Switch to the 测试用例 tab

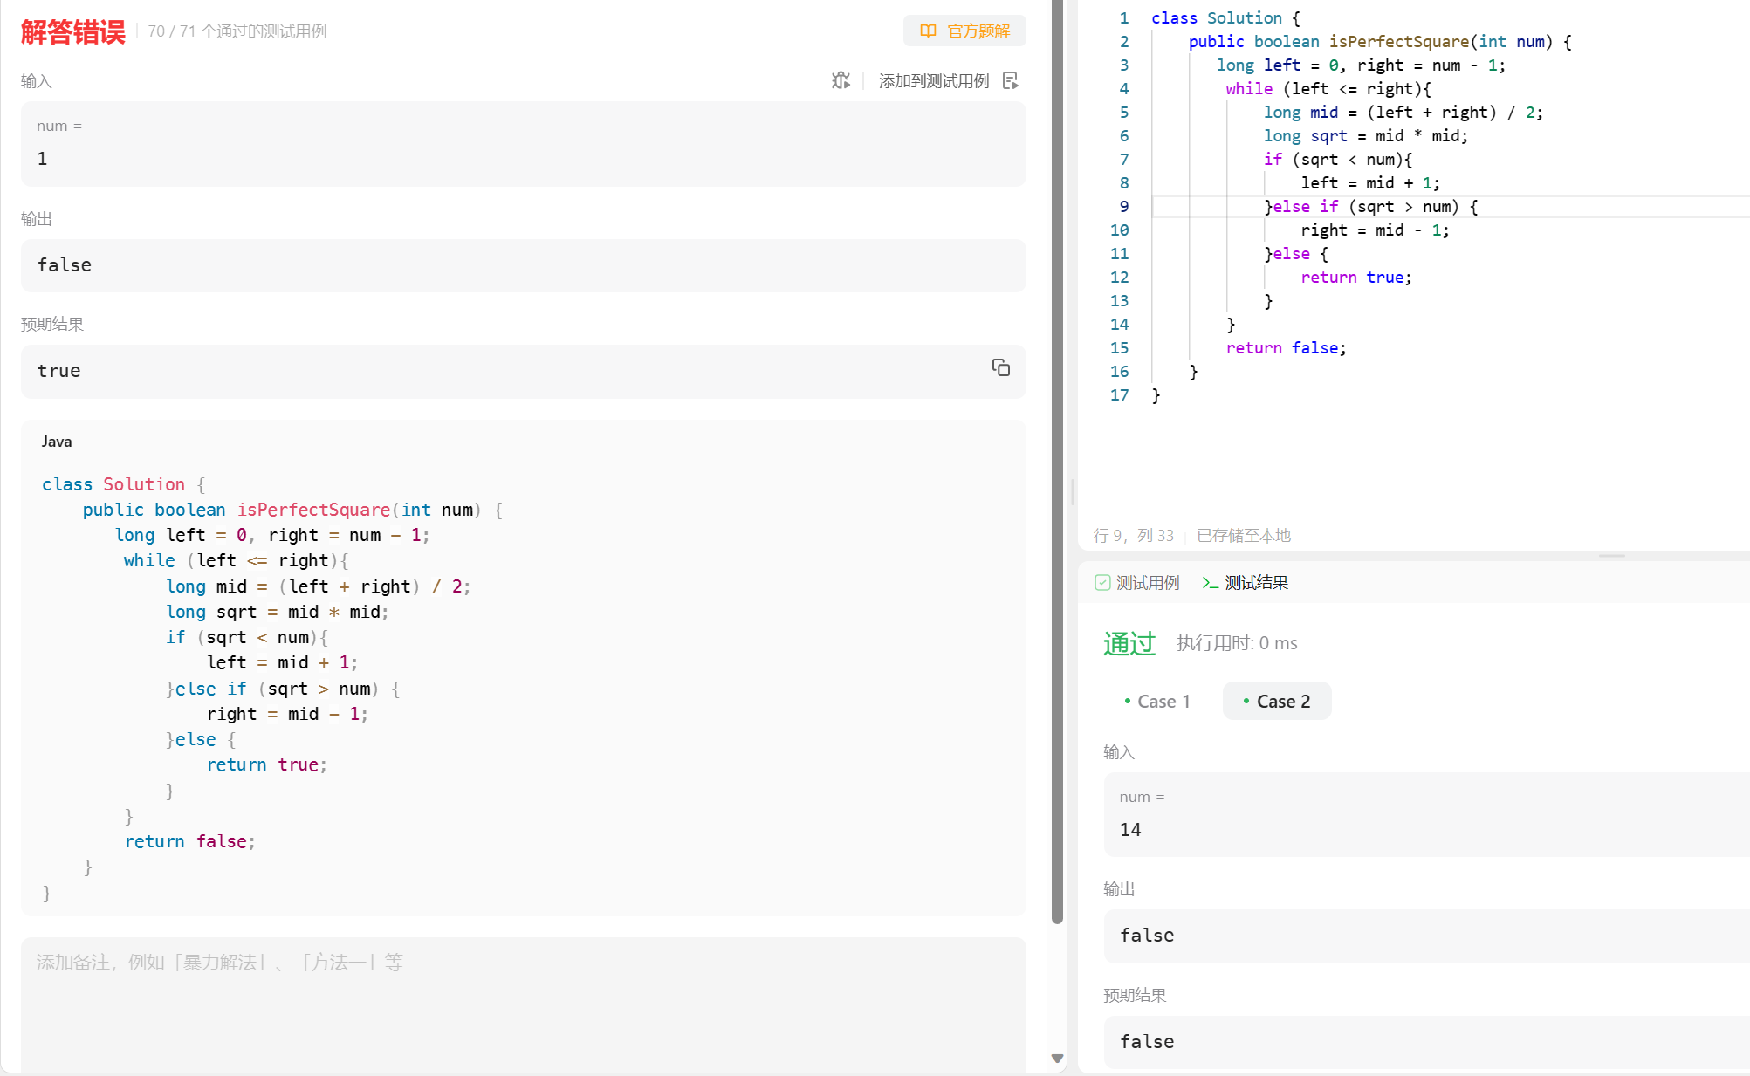pos(1147,582)
